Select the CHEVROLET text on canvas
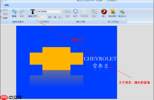This screenshot has height=100, width=154. tap(100, 59)
